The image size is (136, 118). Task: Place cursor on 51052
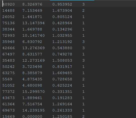pos(8,85)
